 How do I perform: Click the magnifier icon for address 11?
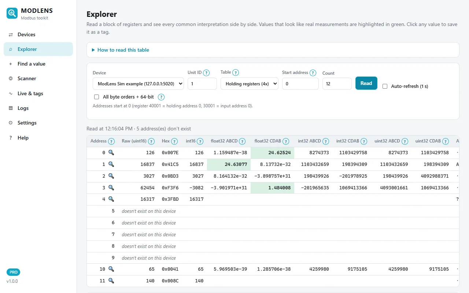coord(111,281)
